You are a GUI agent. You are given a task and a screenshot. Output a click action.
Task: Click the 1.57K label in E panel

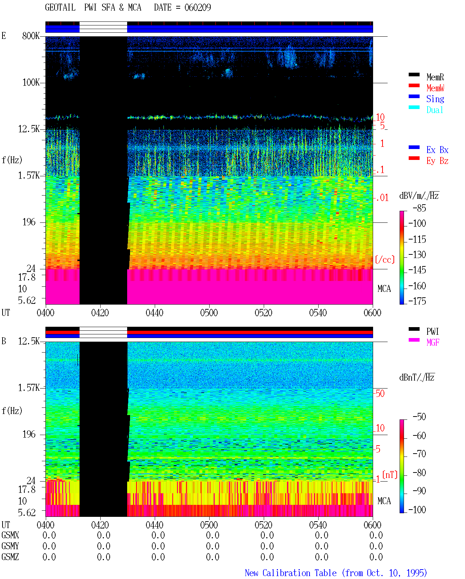29,175
